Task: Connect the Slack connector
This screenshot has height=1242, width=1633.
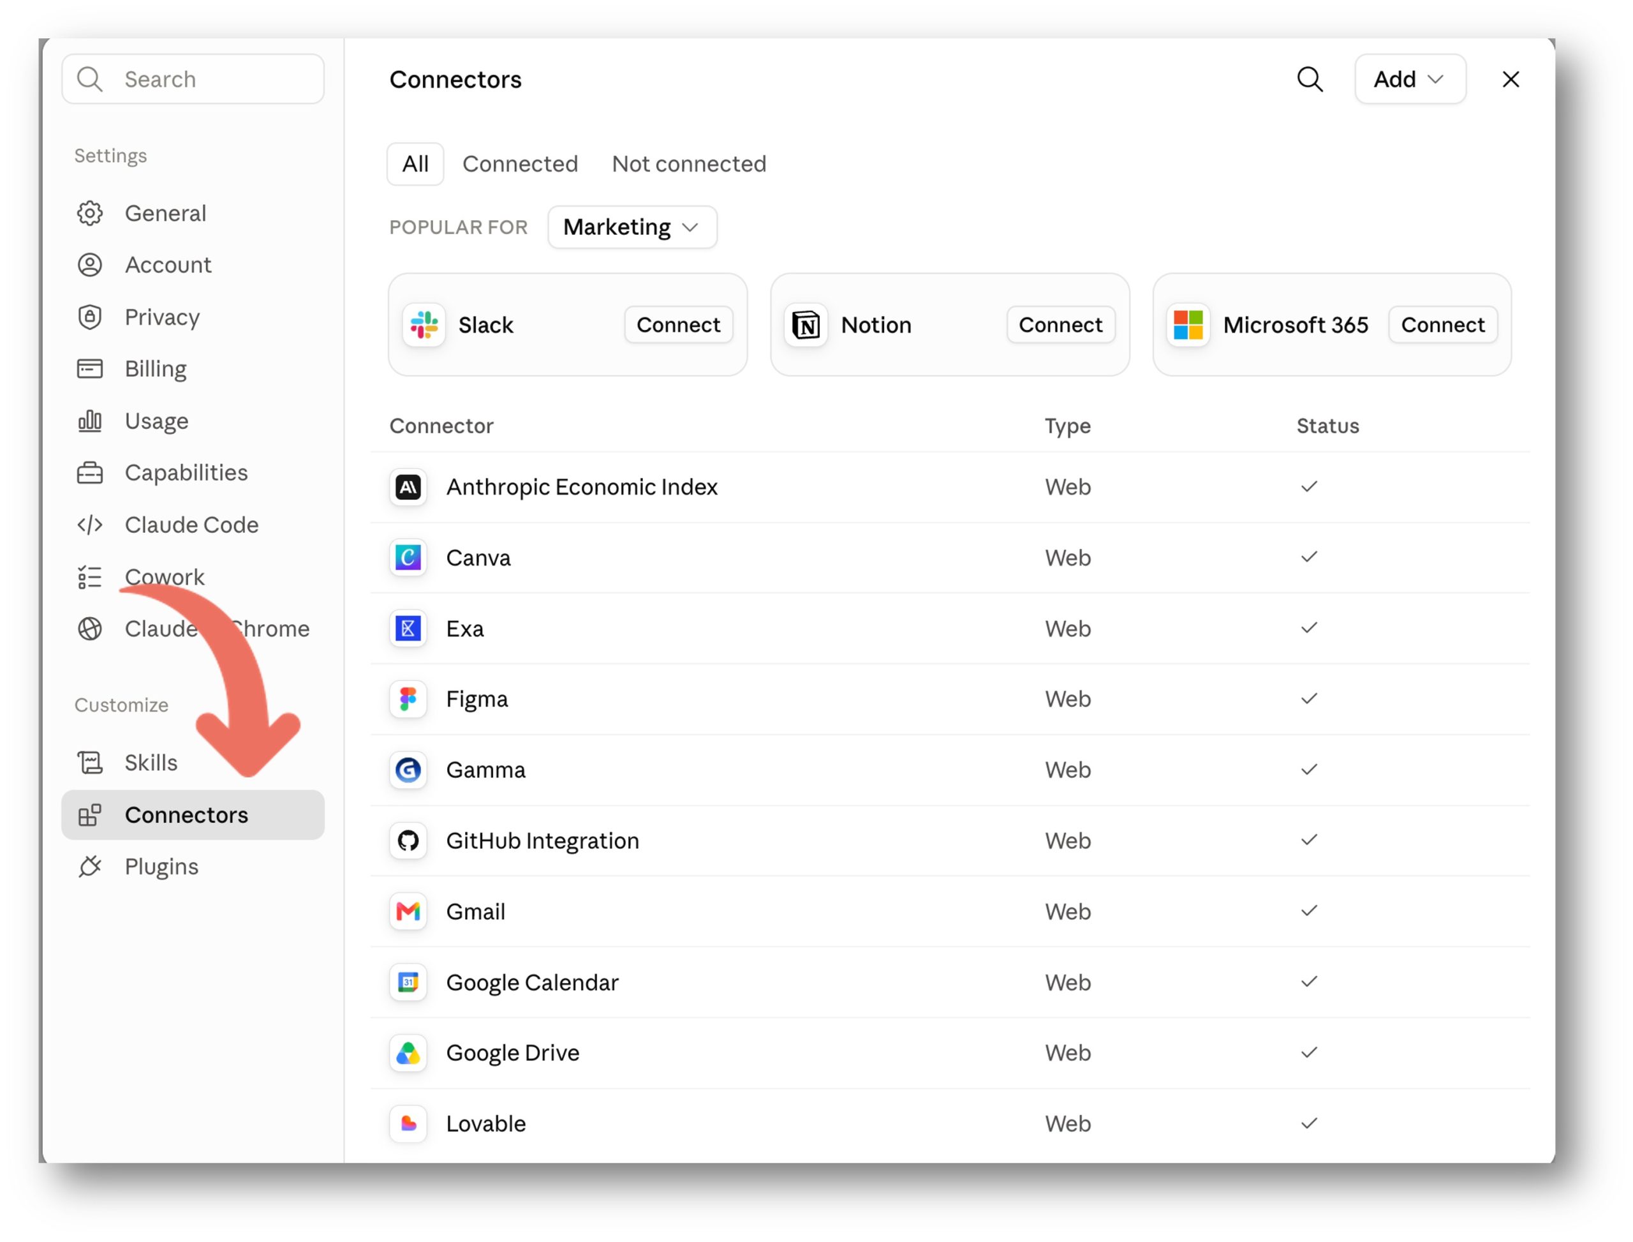Action: click(x=678, y=325)
